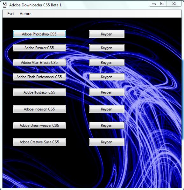The image size is (184, 190).
Task: Select Keygen for Adobe Dreamweaver CS5
Action: (107, 125)
